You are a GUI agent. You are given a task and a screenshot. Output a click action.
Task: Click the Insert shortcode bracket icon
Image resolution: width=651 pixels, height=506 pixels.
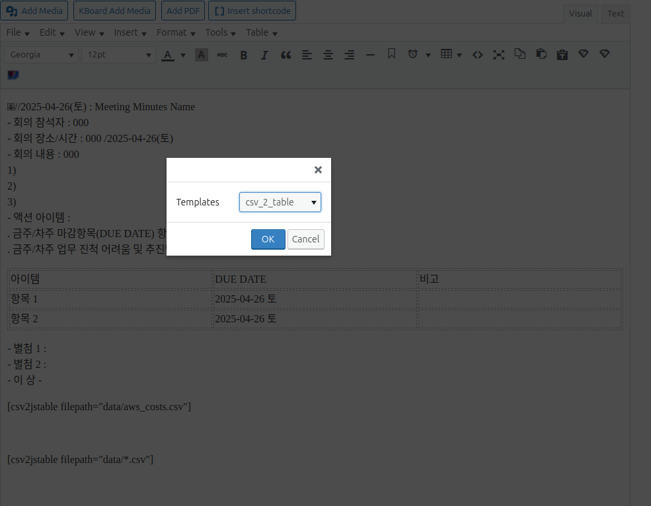click(219, 11)
